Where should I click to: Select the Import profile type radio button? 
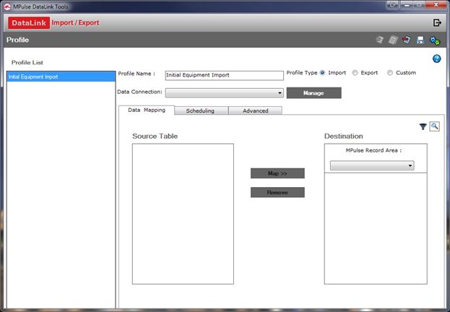coord(322,73)
